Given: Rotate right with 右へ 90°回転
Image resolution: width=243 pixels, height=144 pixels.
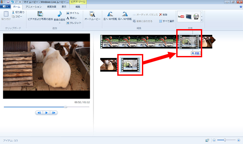Looking at the screenshot, I should click(125, 16).
